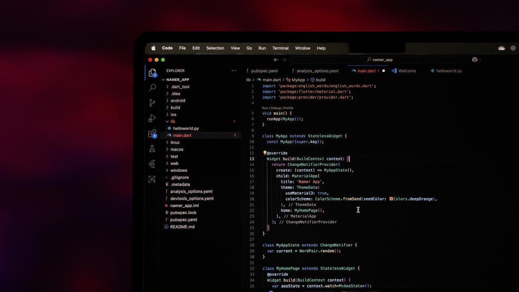The width and height of the screenshot is (519, 292).
Task: Open the Apple menu
Action: (153, 48)
